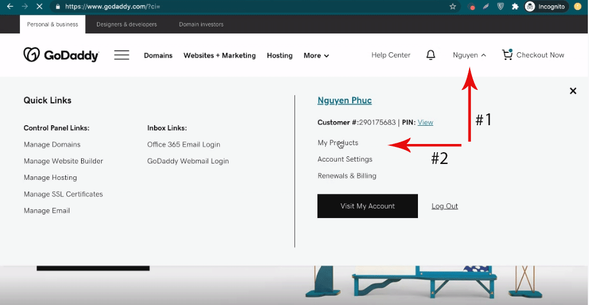Screen dimensions: 589x305
Task: Stop page loading with X button
Action: (40, 6)
